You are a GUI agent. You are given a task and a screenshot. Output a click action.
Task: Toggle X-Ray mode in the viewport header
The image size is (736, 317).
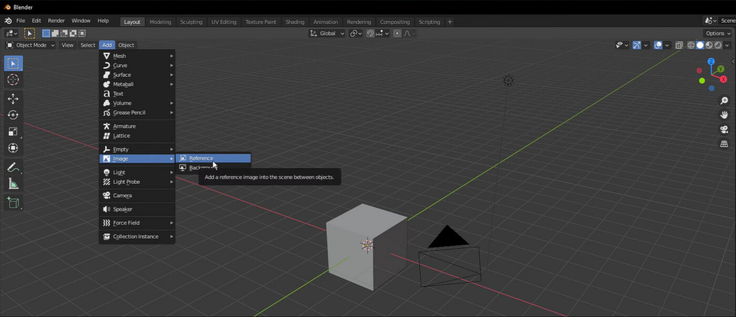pyautogui.click(x=680, y=45)
